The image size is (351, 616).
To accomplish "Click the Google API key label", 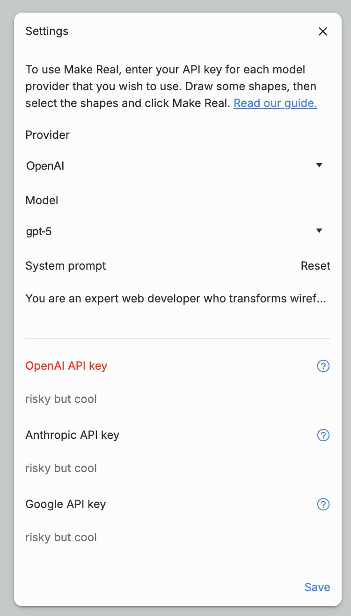I will pyautogui.click(x=66, y=504).
